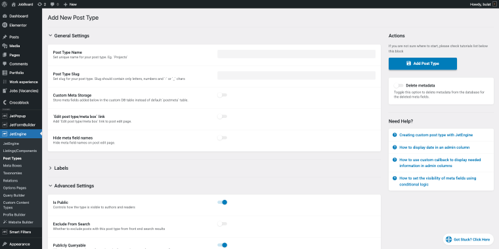Screen dimensions: 499x249
Task: Click the Dashboard gauge icon
Action: tap(5, 16)
